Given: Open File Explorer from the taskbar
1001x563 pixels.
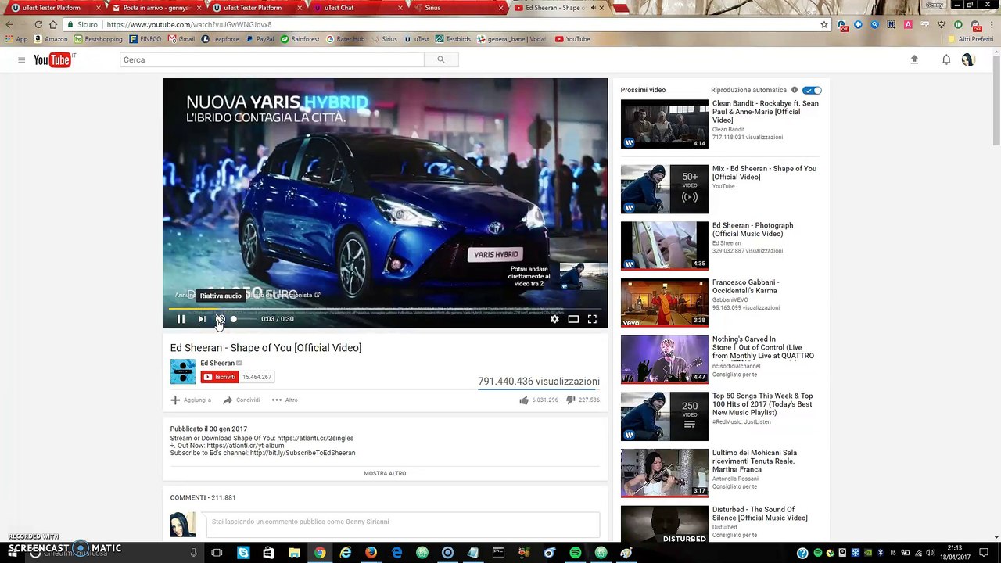Looking at the screenshot, I should pyautogui.click(x=294, y=553).
